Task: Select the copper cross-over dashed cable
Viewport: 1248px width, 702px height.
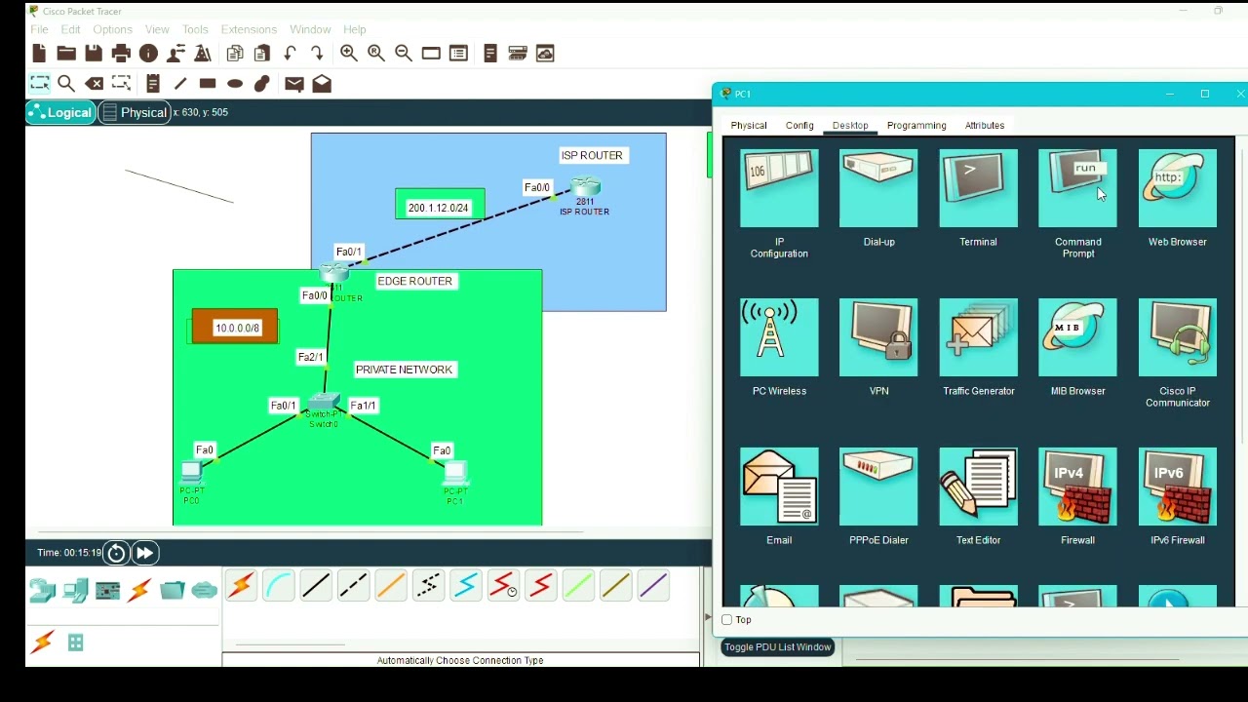Action: click(354, 586)
